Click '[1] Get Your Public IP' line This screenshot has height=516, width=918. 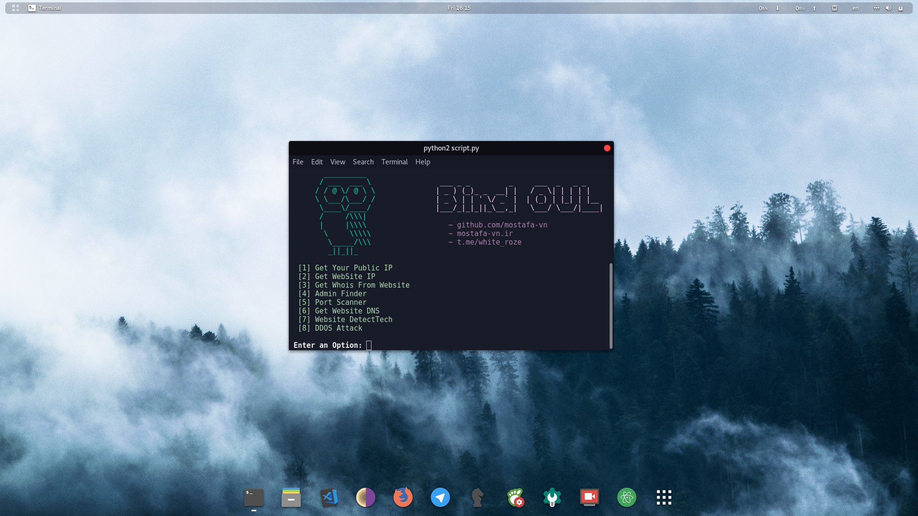[345, 268]
